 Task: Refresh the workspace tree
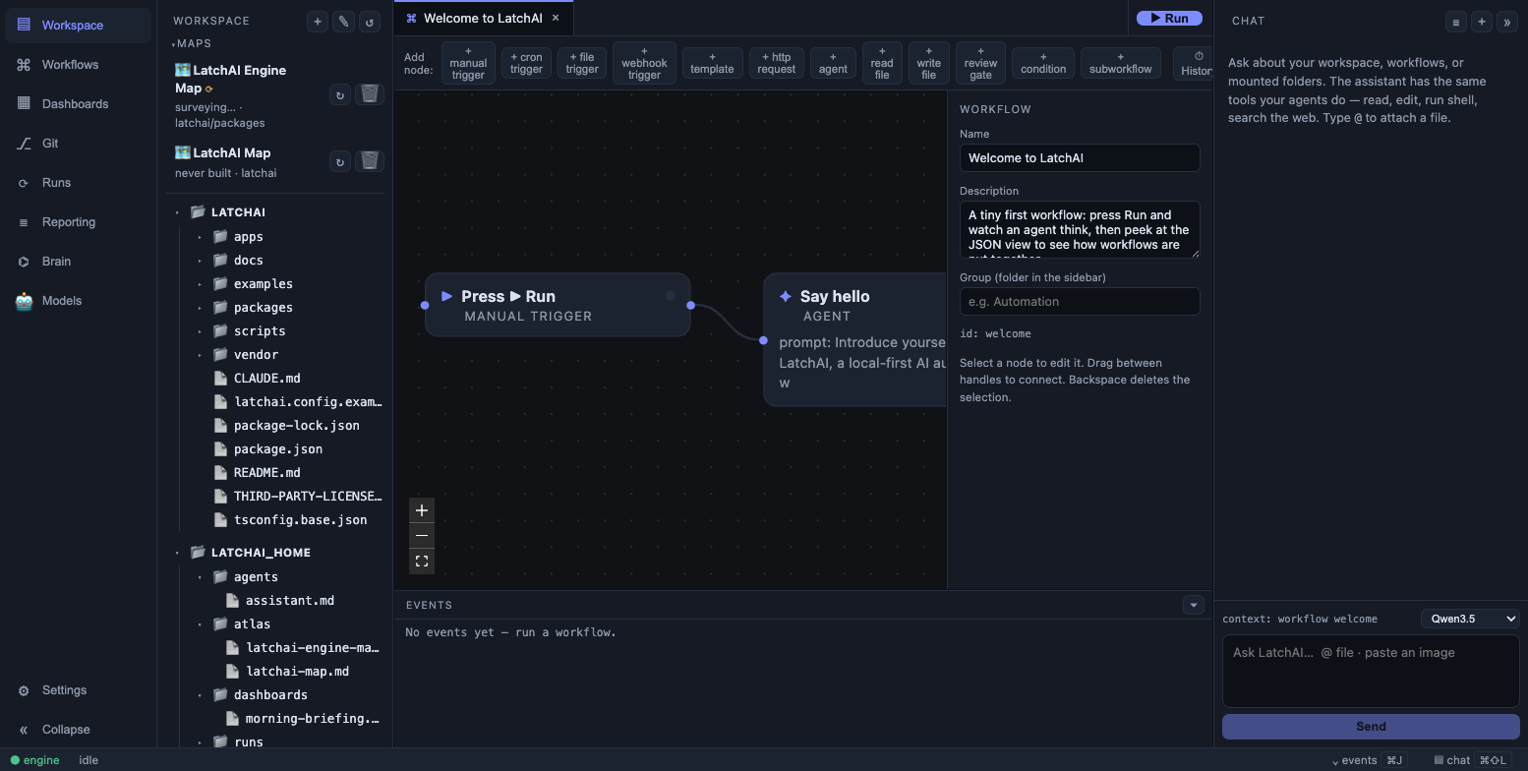(370, 22)
